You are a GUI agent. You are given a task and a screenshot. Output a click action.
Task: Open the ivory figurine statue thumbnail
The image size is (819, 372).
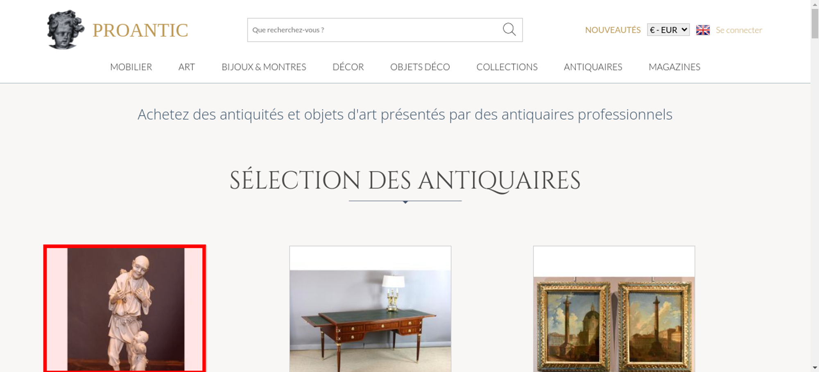(125, 308)
